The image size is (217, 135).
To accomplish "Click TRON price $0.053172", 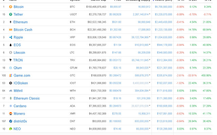I will 115,60.
